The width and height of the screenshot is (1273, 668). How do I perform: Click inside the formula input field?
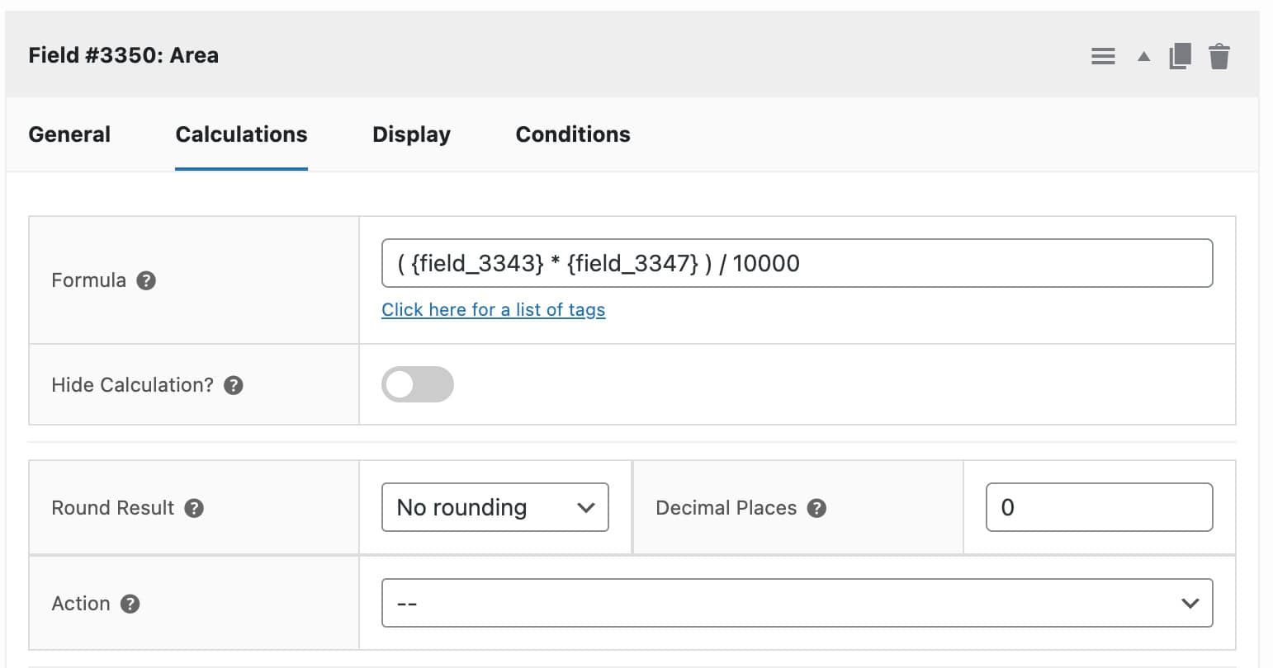796,263
